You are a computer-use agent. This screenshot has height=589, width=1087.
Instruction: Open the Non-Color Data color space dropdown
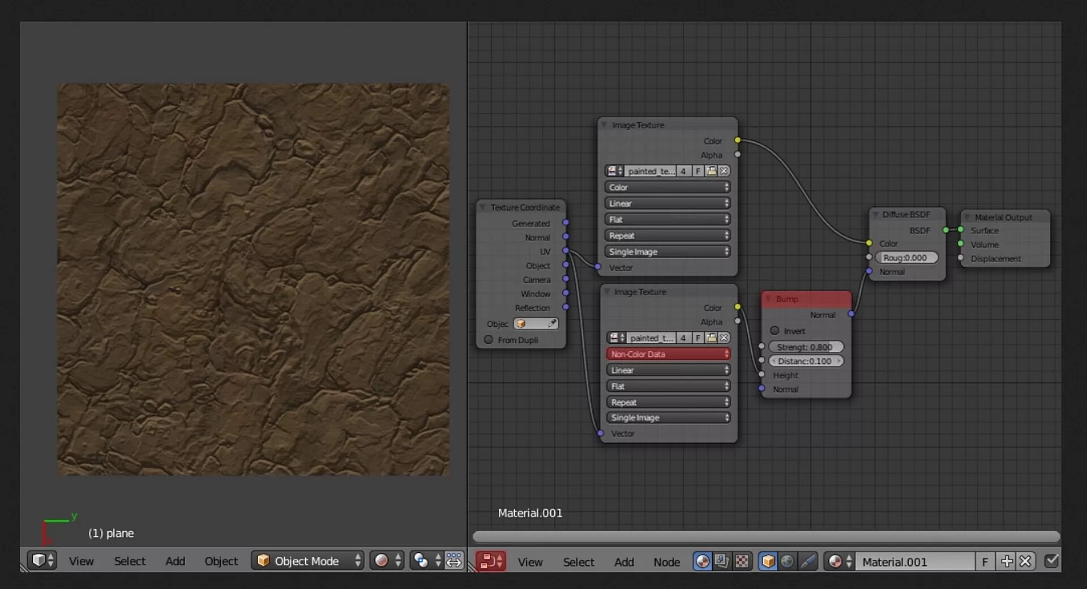[x=668, y=354]
